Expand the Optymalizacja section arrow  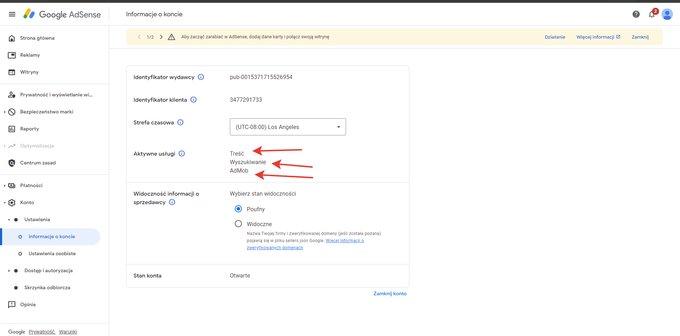click(4, 146)
